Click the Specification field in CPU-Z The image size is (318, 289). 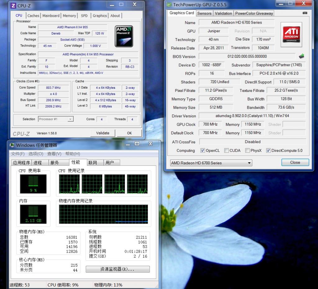(88, 54)
